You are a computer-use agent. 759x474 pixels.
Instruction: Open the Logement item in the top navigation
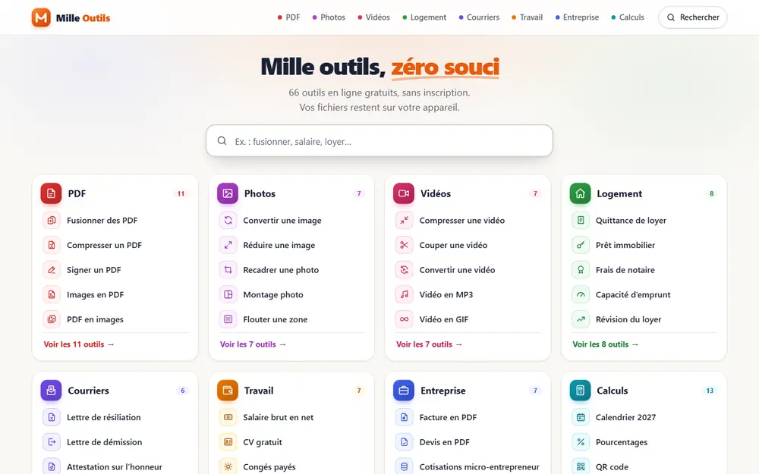(x=424, y=17)
